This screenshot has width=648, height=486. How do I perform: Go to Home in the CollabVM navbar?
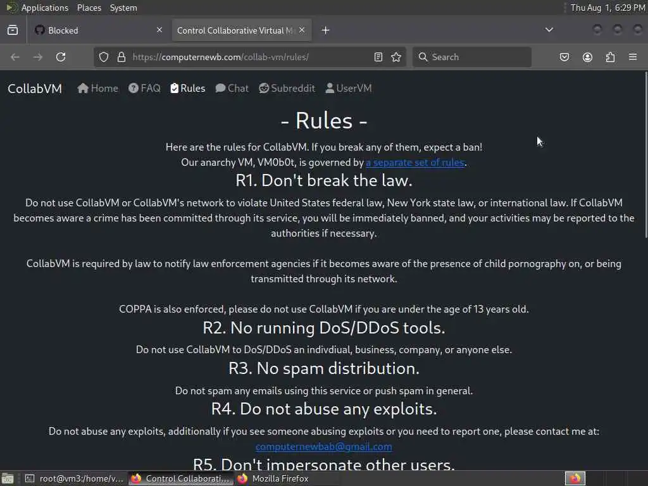coord(97,88)
